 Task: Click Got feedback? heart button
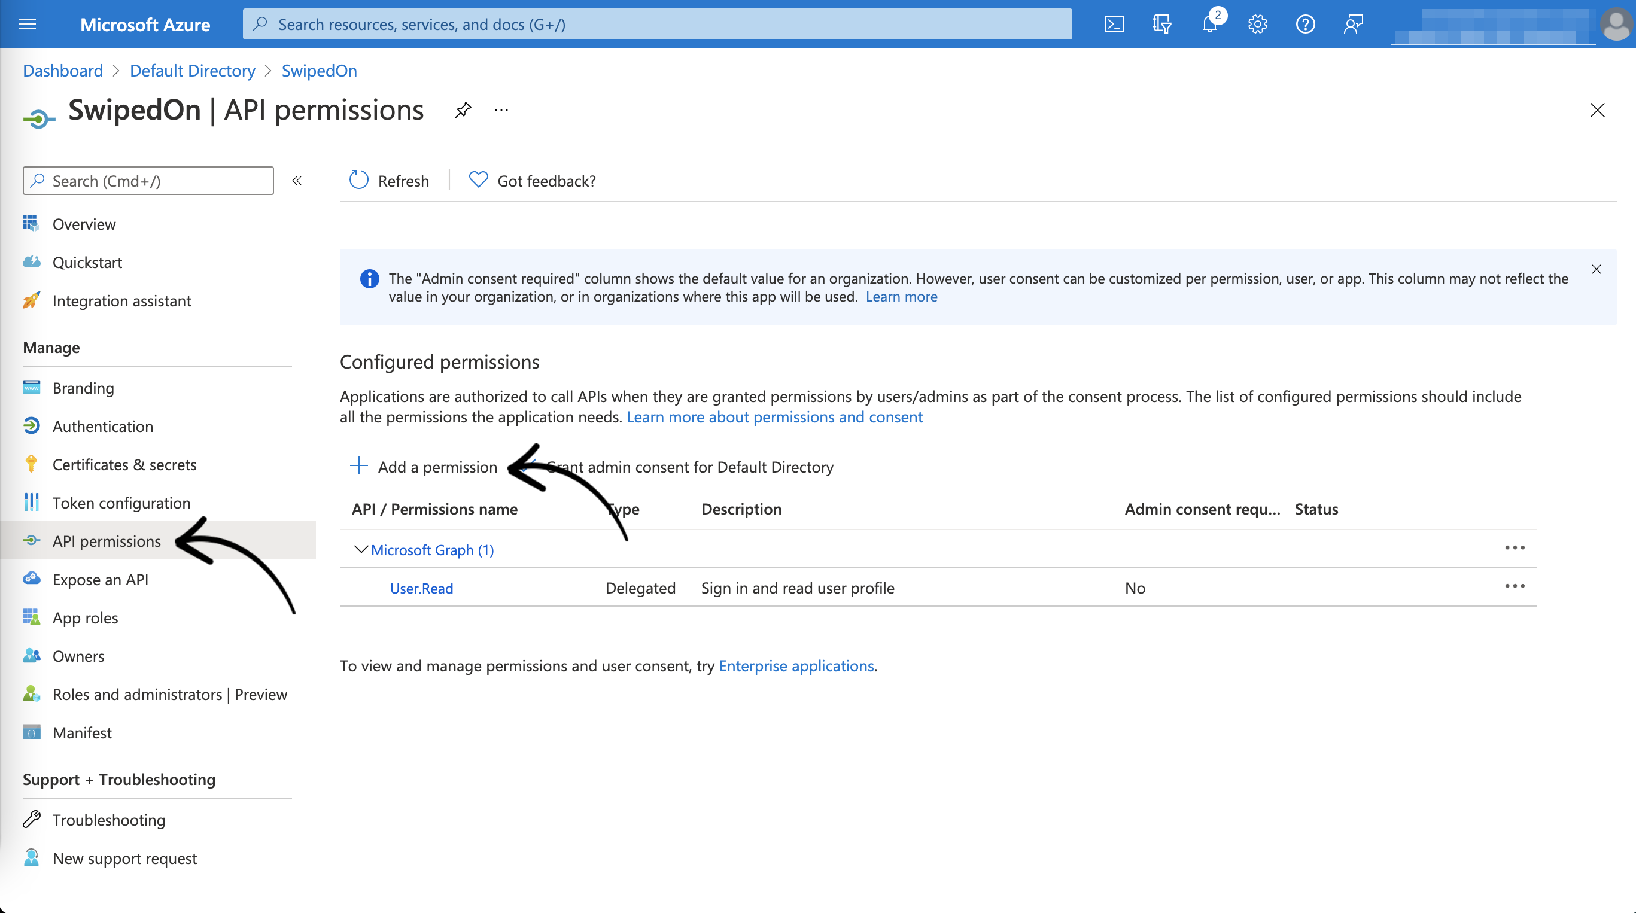coord(532,181)
